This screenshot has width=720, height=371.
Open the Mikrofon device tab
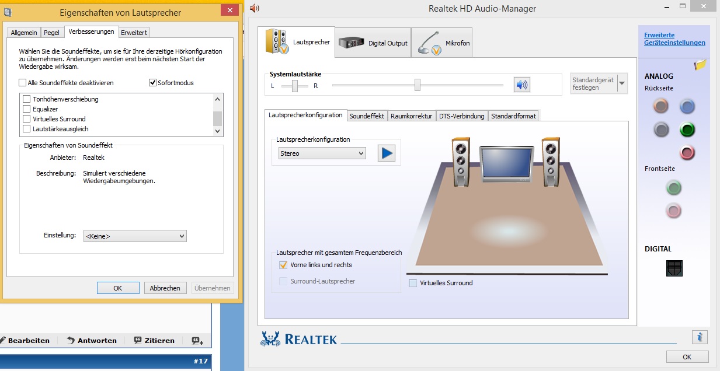[x=442, y=43]
